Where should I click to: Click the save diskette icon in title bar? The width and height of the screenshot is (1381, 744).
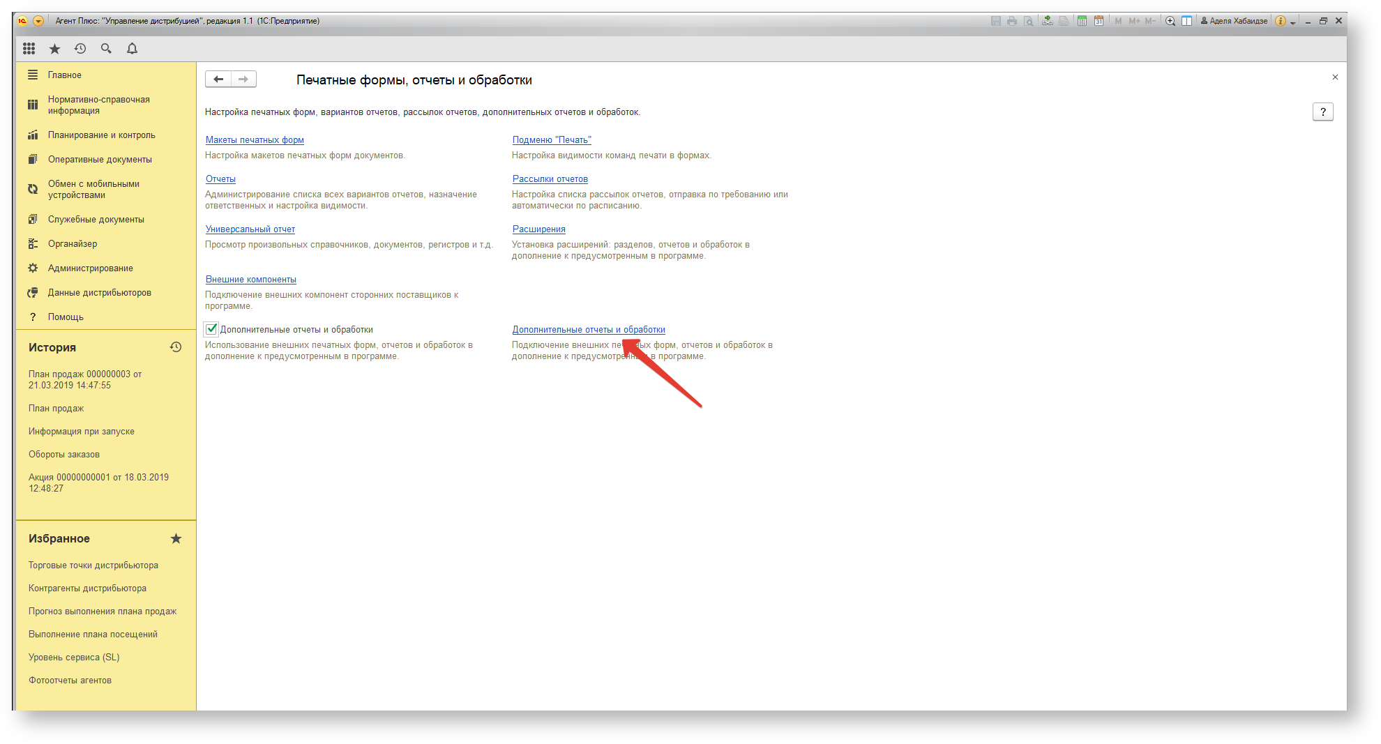[996, 21]
